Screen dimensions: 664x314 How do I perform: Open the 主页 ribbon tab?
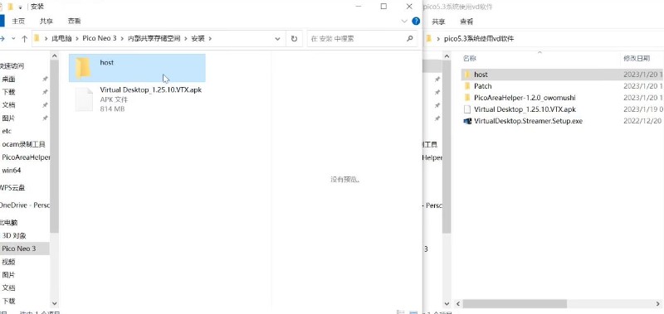[18, 21]
